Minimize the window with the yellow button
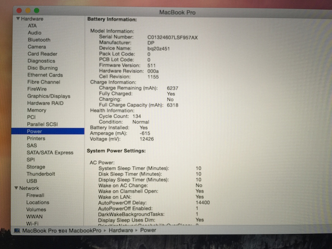The image size is (332, 249). coord(28,10)
